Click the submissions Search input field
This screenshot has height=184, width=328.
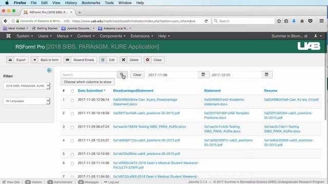(89, 75)
